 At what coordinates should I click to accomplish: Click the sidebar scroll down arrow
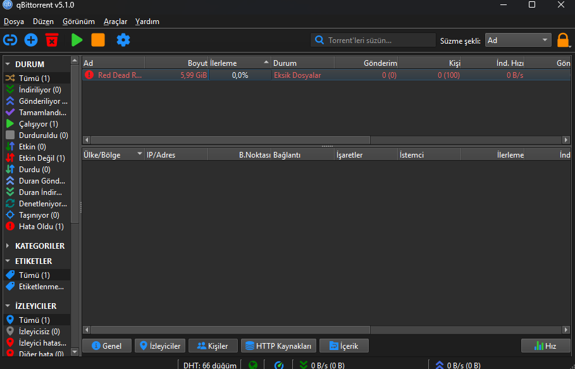(75, 352)
